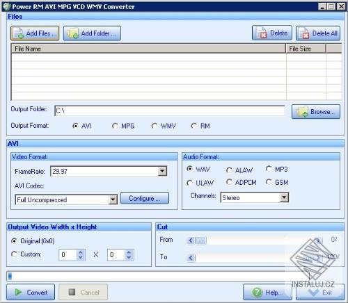Expand the AVI Codec dropdown

pyautogui.click(x=113, y=199)
